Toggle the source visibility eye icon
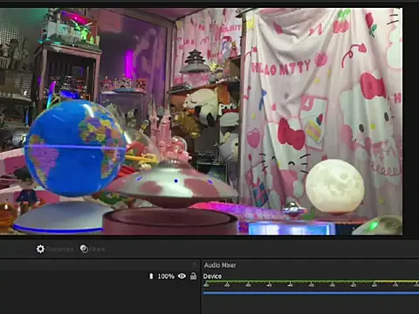 (x=182, y=276)
